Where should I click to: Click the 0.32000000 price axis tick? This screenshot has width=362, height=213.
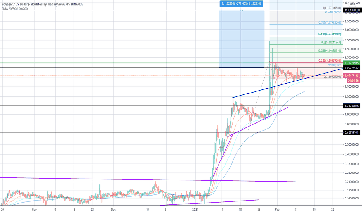(x=352, y=164)
